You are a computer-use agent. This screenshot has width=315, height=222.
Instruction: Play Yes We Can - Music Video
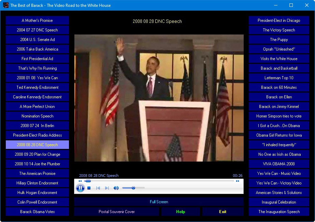click(x=279, y=173)
